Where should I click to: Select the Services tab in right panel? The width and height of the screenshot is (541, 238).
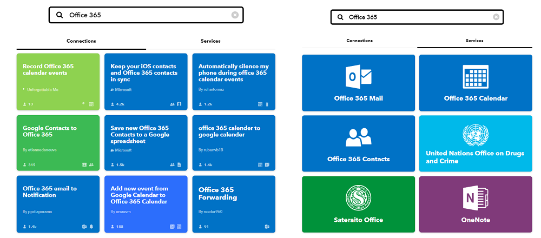point(474,41)
